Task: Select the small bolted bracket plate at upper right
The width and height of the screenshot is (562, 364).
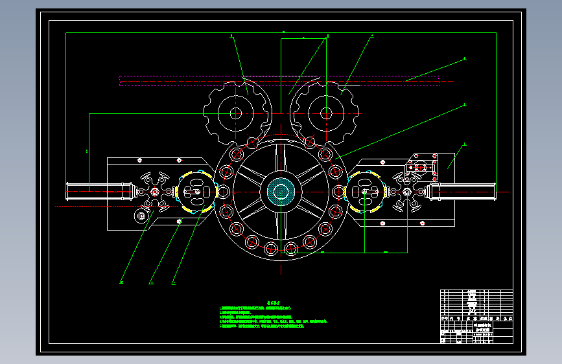Action: pos(421,167)
